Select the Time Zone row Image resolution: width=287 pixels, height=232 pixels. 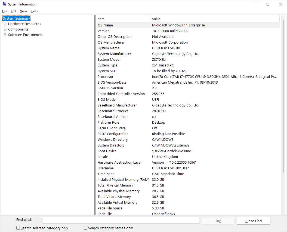tap(188, 174)
